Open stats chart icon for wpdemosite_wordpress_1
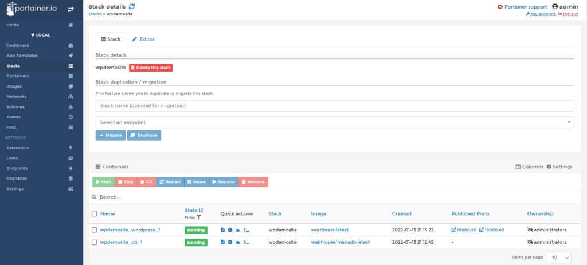 (x=237, y=230)
